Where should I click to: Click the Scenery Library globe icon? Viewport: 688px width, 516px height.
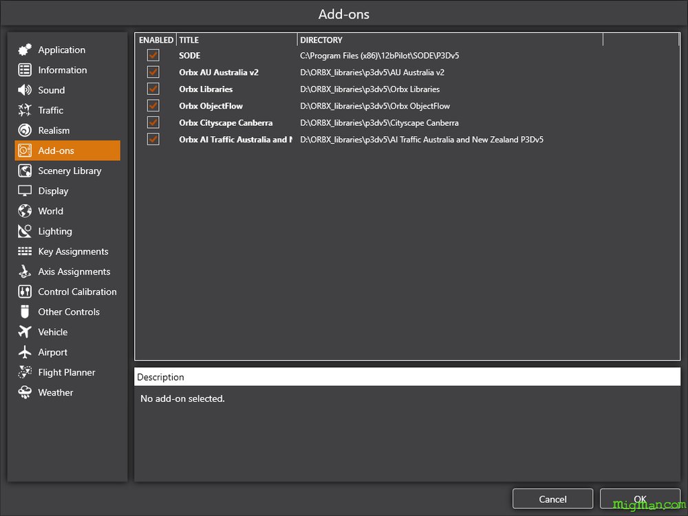pyautogui.click(x=25, y=171)
